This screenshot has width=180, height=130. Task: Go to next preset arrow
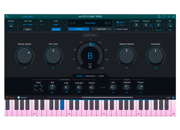[74, 23]
